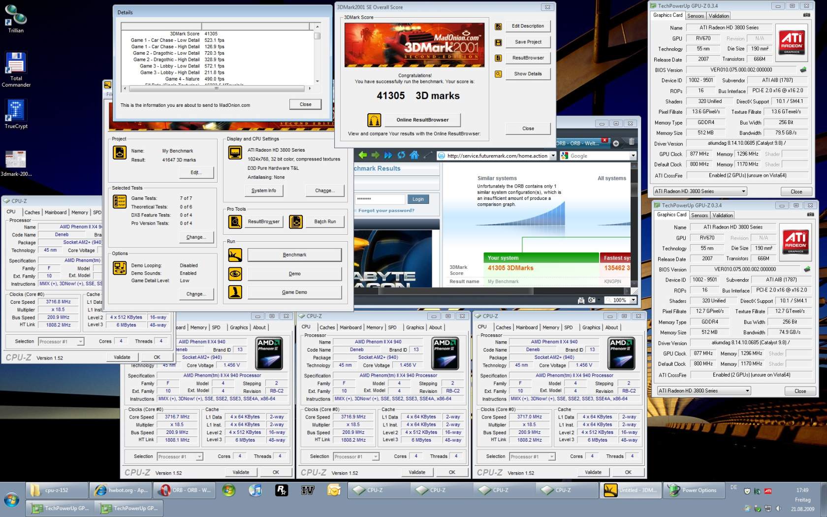Click the Login button on futuremark page
This screenshot has height=517, width=827.
pos(418,199)
